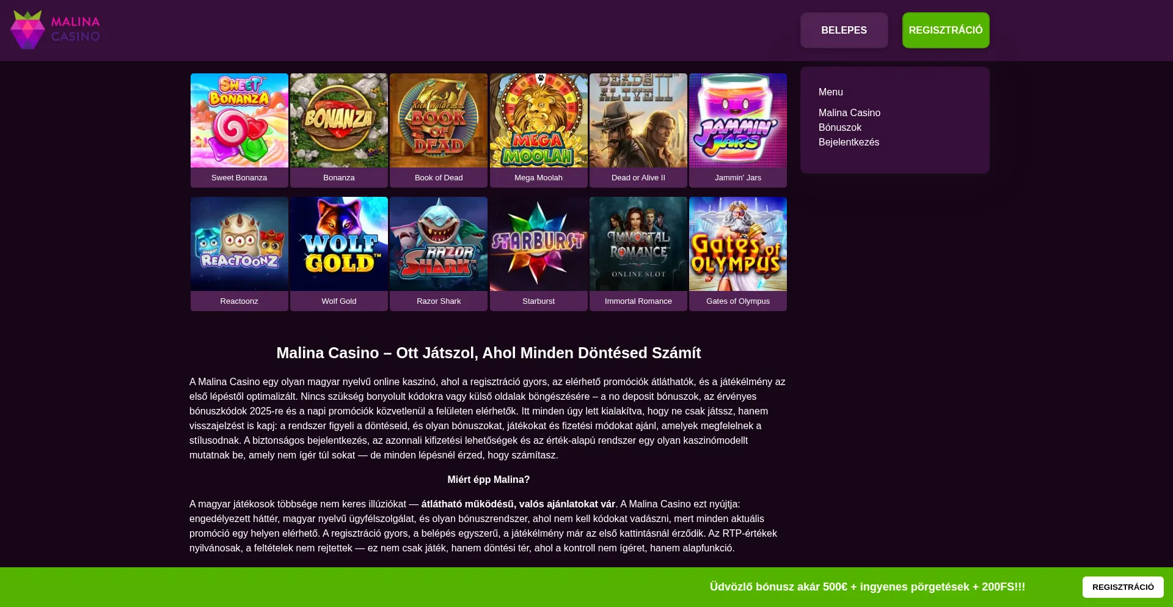The height and width of the screenshot is (607, 1173).
Task: Click the white REGISZTRÁCIÓ banner button
Action: [x=1123, y=587]
